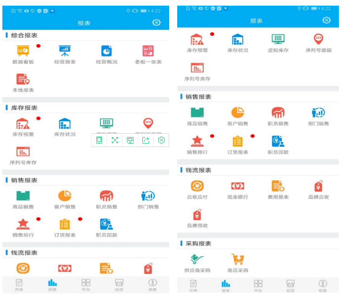Image resolution: width=345 pixels, height=301 pixels.
Task: Switch to 信息 tab on left screen
Action: [152, 285]
